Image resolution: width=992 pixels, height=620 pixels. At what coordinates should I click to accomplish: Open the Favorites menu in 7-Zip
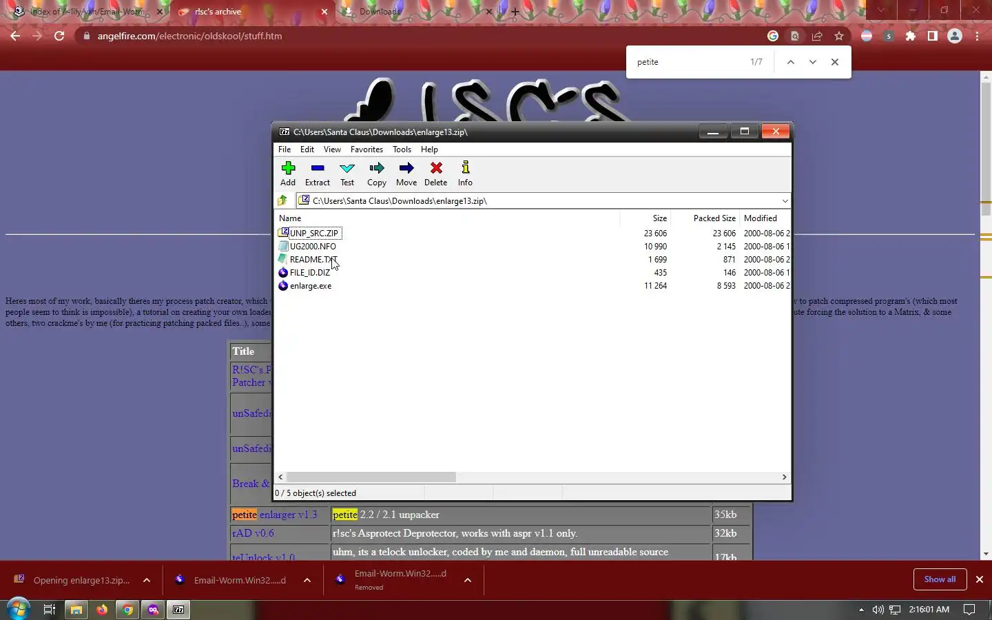coord(366,149)
